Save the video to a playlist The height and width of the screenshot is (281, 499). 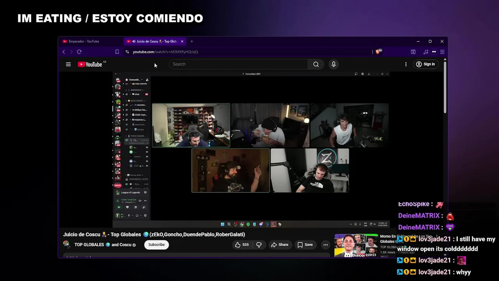click(305, 245)
